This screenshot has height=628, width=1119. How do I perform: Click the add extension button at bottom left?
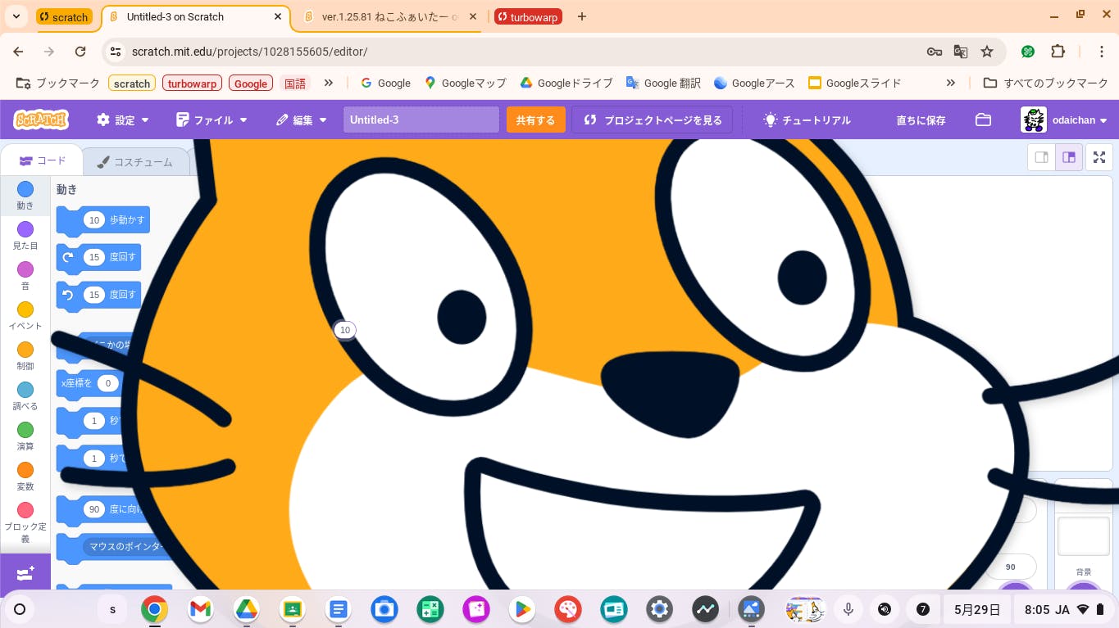[25, 573]
